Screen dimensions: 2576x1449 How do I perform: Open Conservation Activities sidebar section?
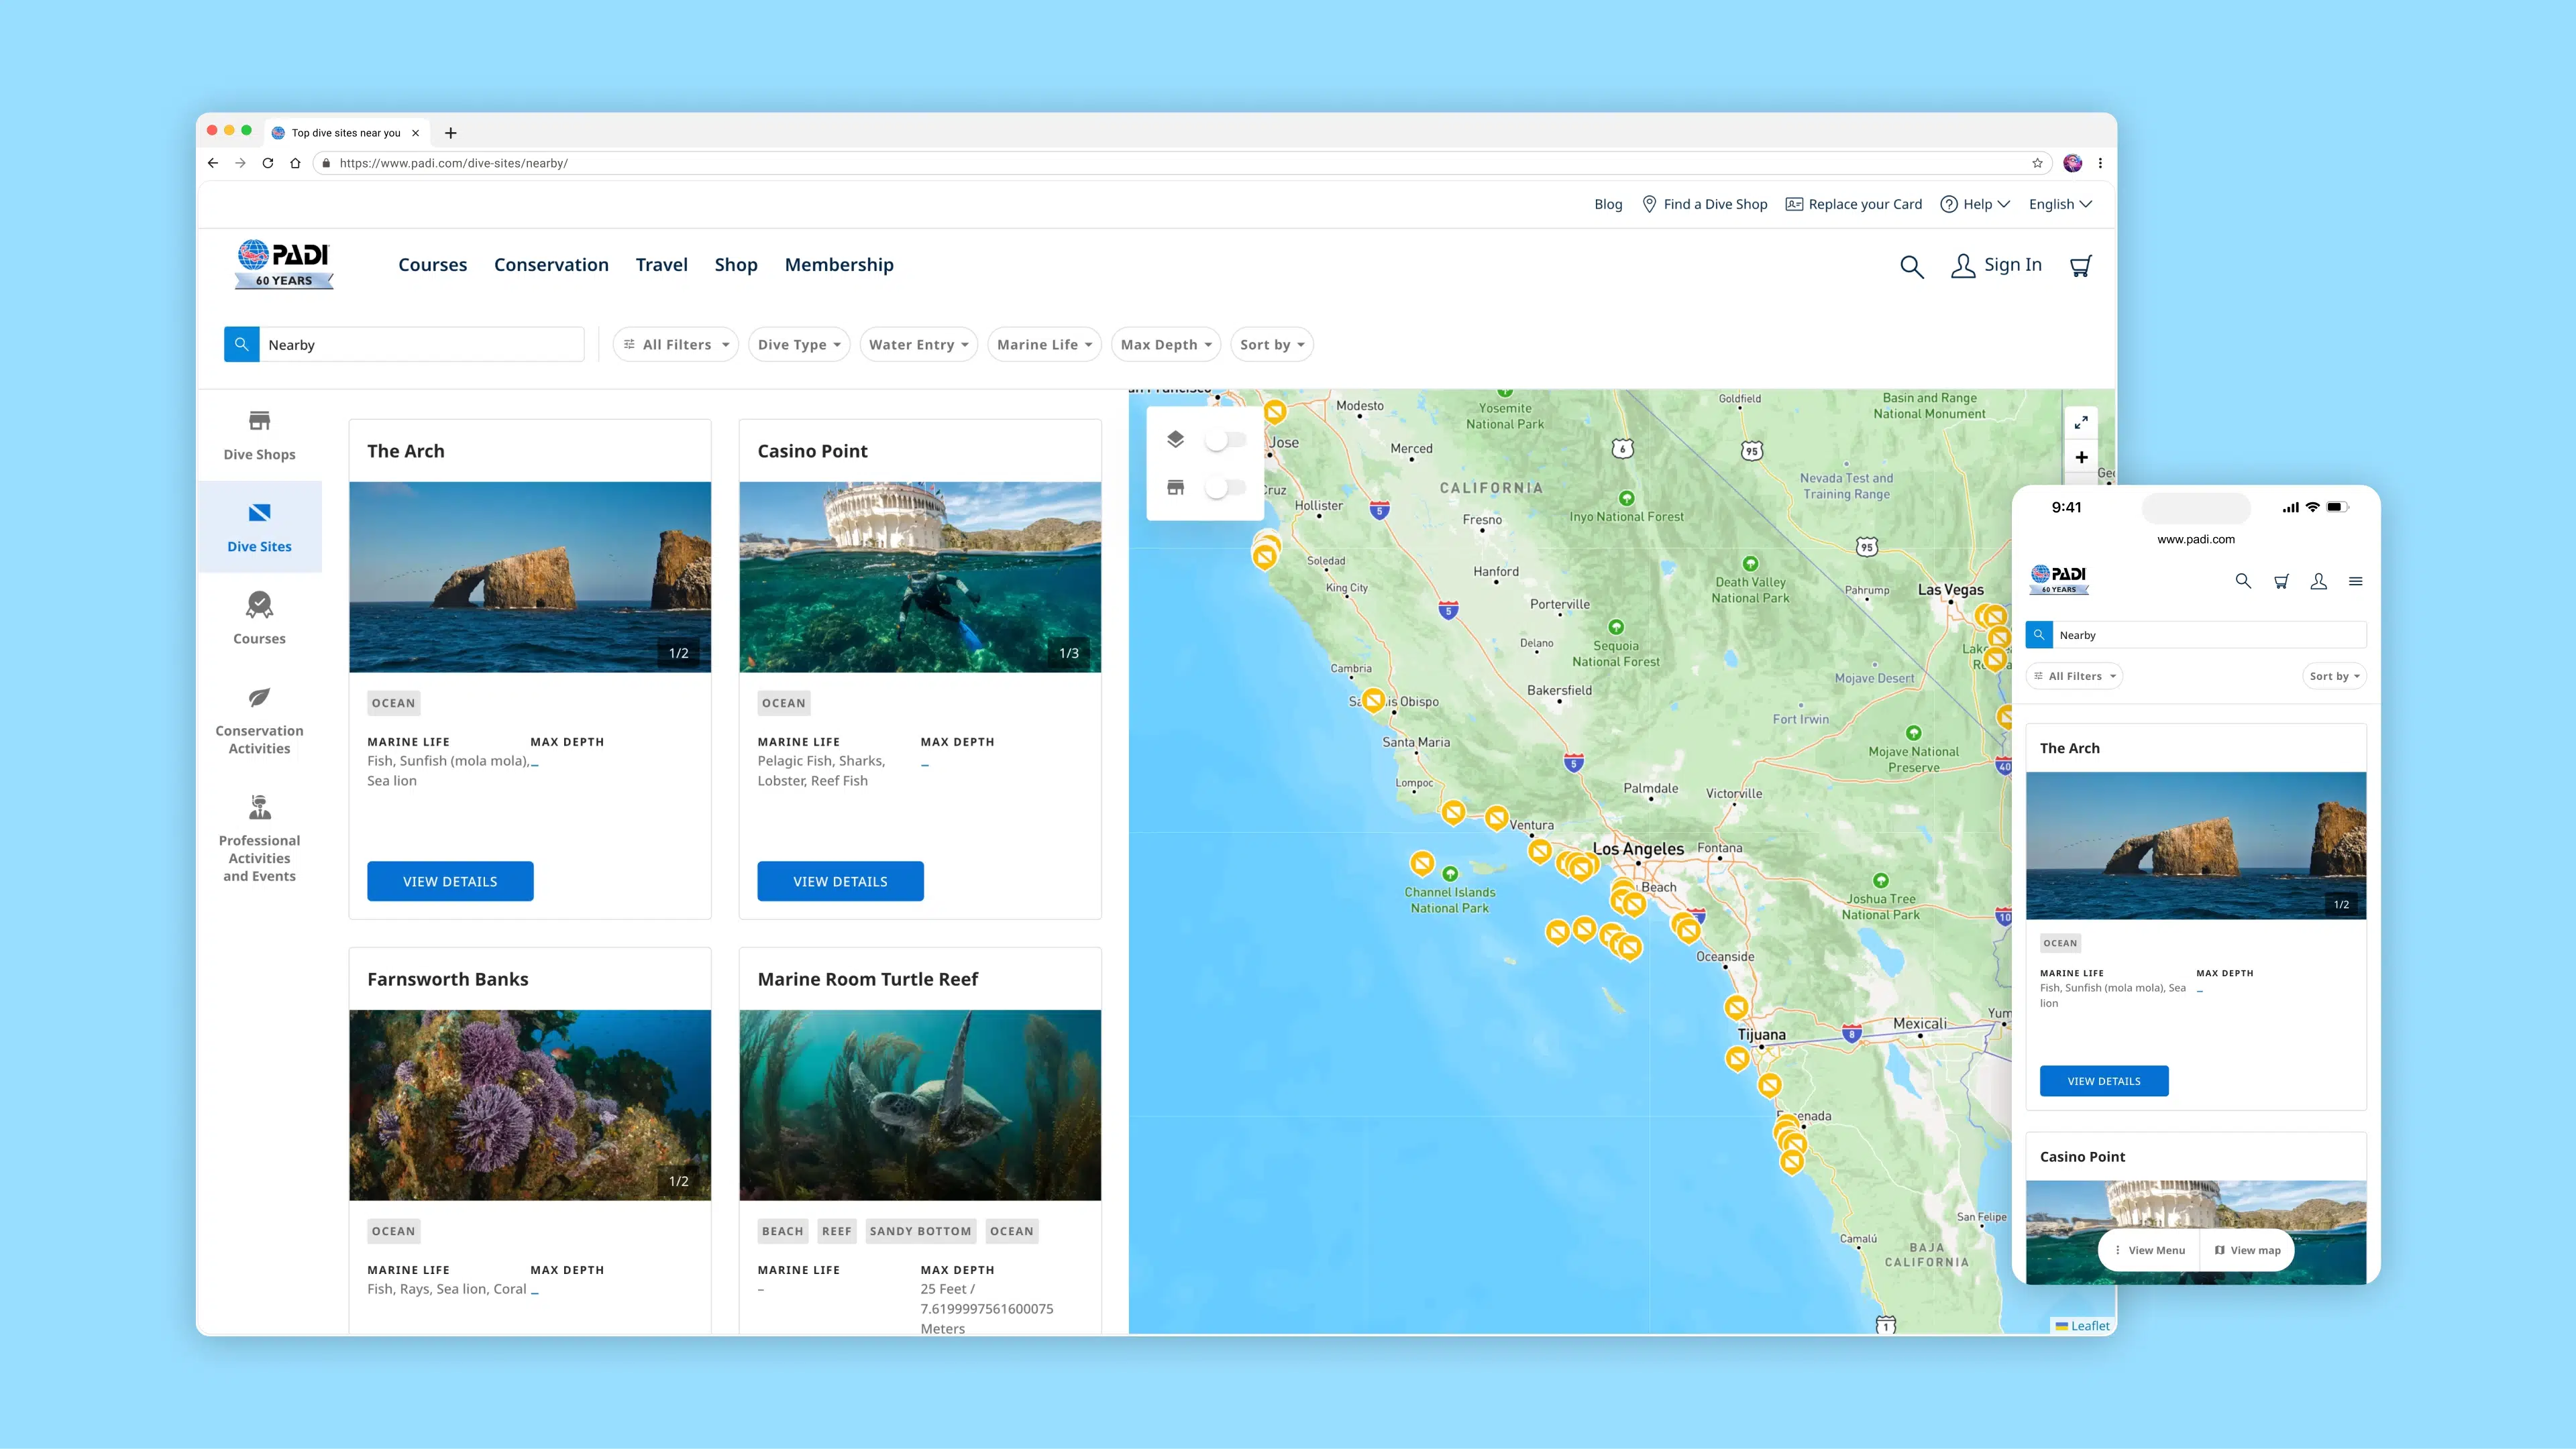point(259,721)
